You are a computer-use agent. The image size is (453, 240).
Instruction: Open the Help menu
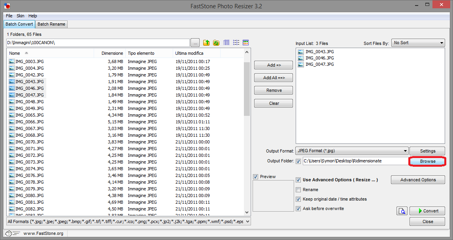tap(33, 16)
